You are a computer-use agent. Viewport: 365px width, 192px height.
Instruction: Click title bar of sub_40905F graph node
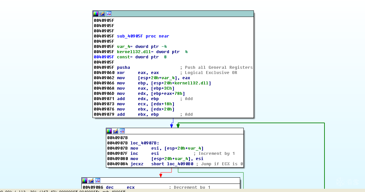[x=173, y=14]
